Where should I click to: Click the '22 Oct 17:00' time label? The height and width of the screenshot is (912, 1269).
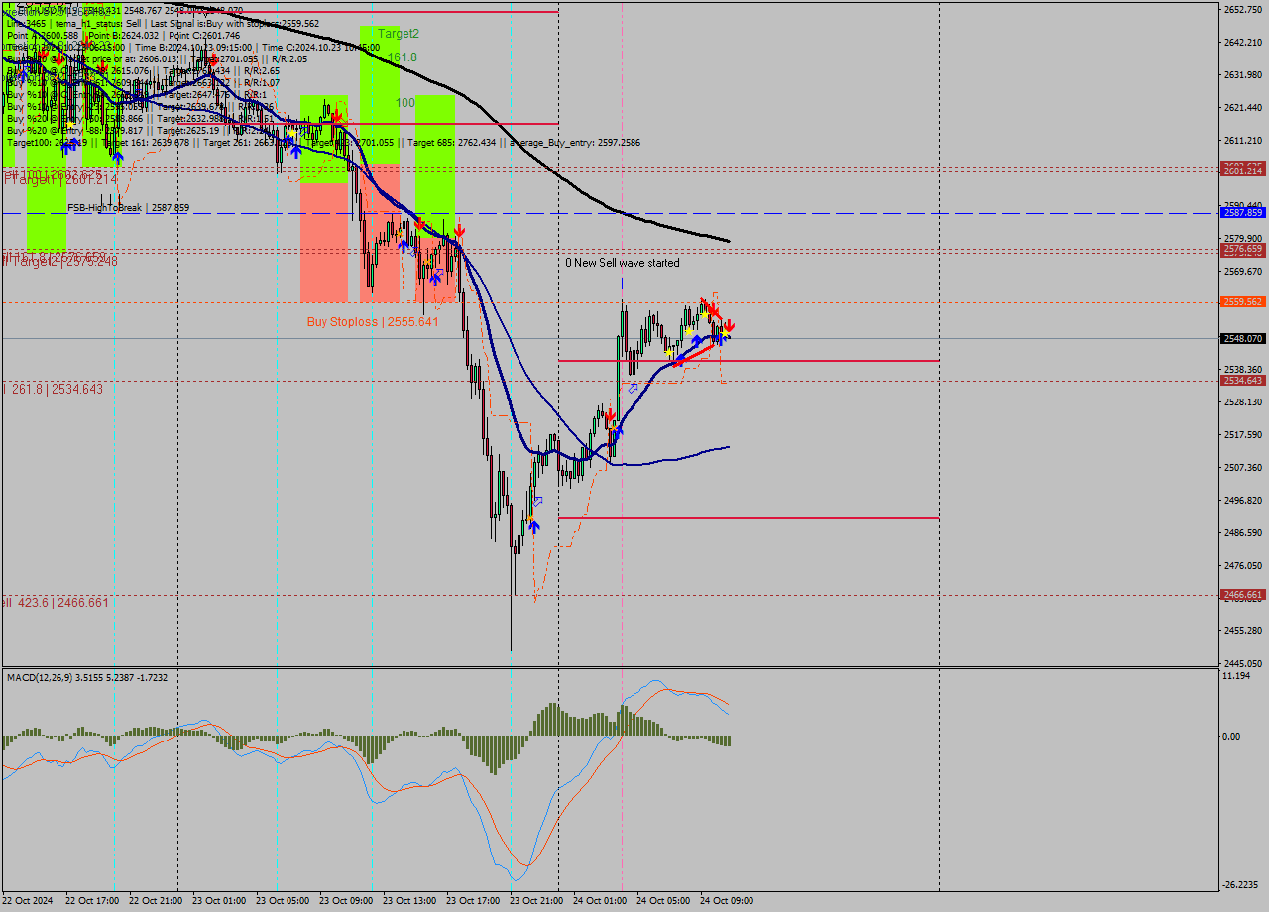93,900
